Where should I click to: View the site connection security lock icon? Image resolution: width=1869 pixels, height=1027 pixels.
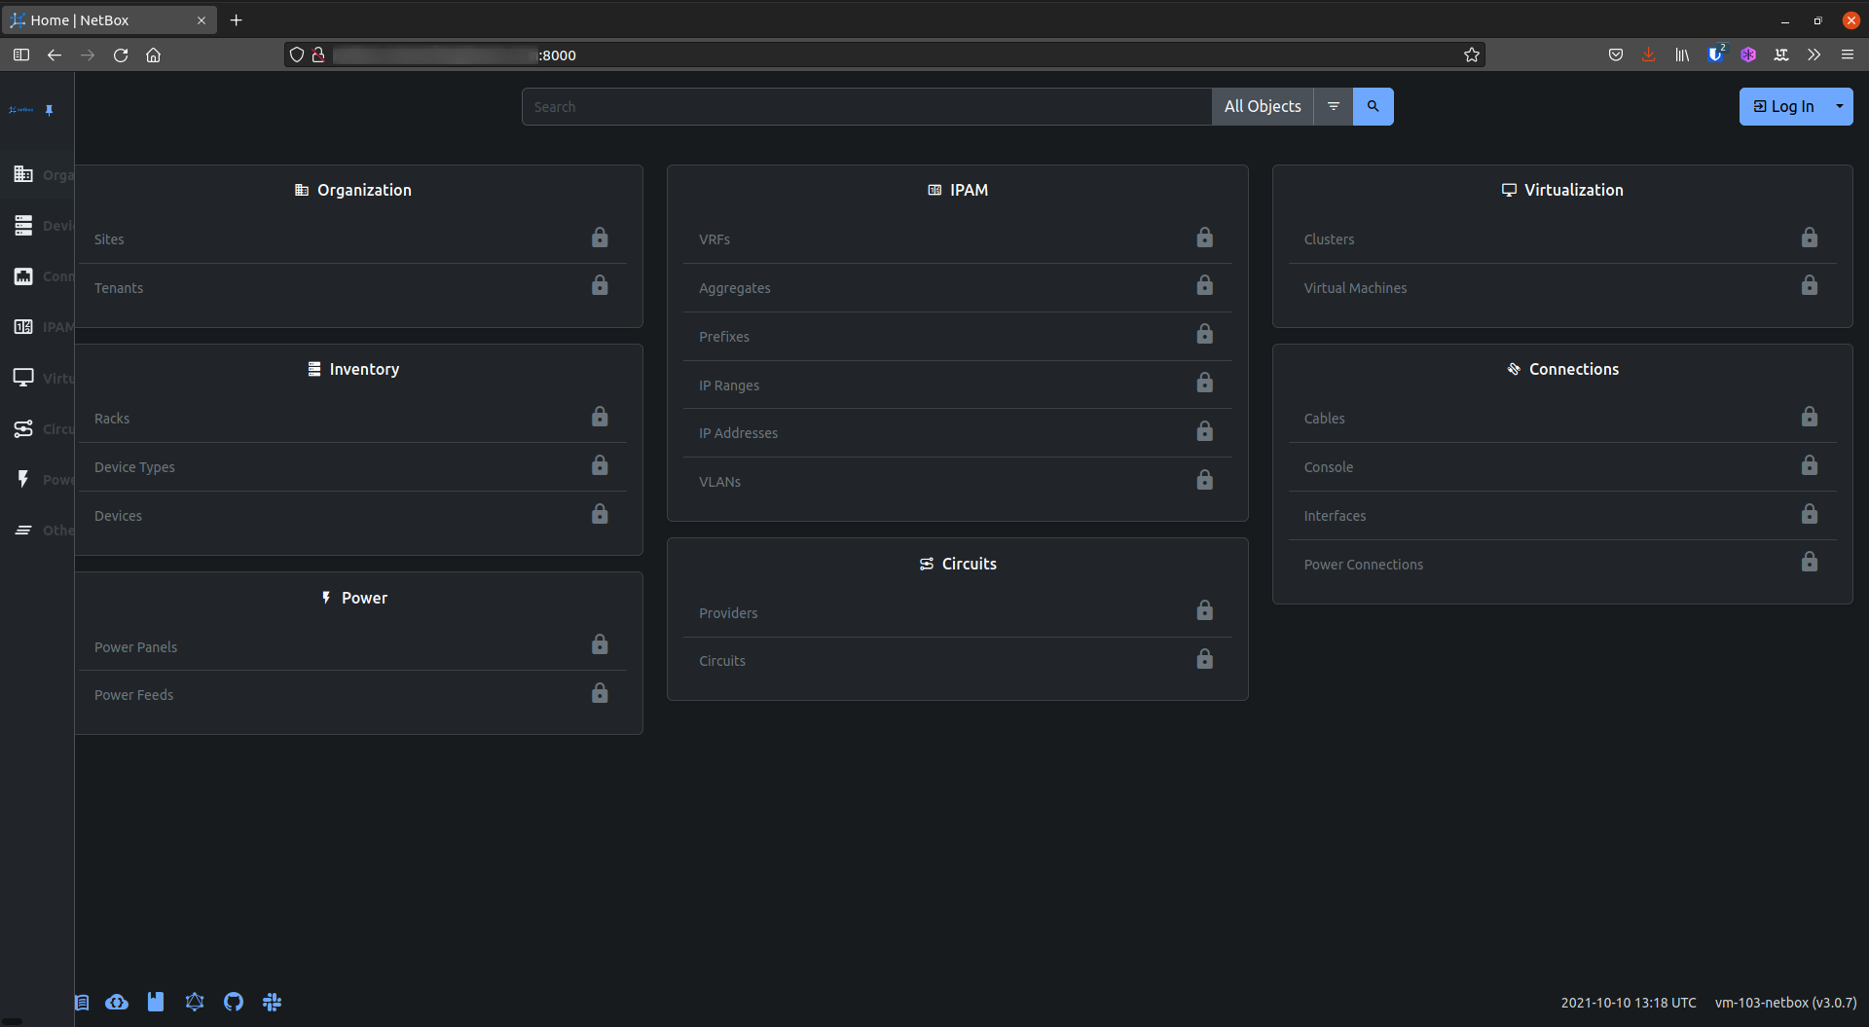click(x=318, y=55)
